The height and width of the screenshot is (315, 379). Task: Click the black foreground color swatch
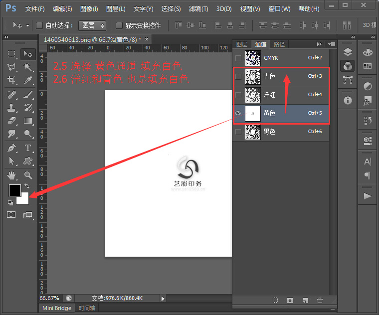point(14,190)
